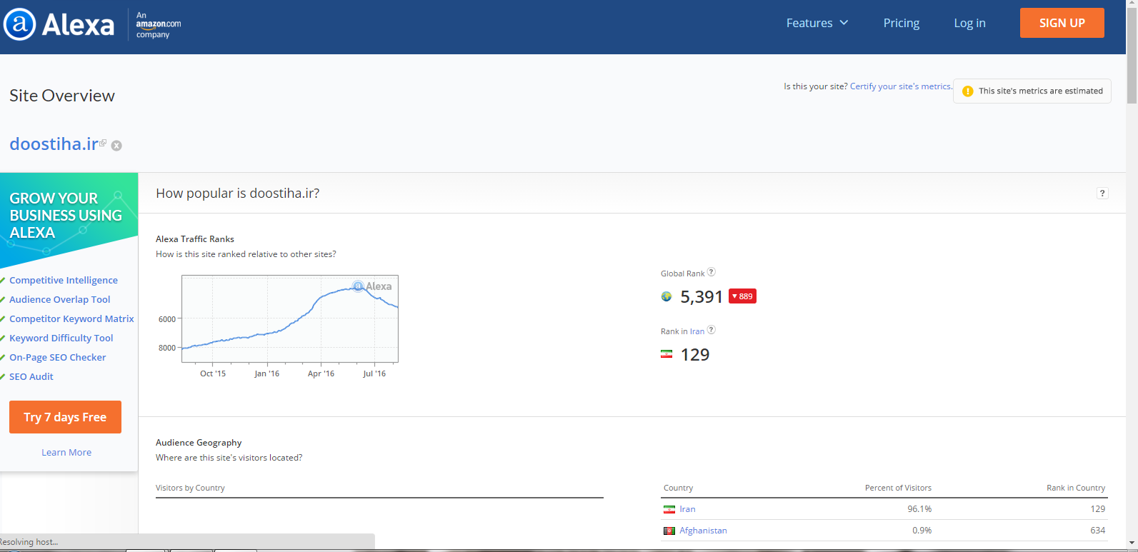
Task: Open the doostiha.ir site link
Action: pos(54,144)
